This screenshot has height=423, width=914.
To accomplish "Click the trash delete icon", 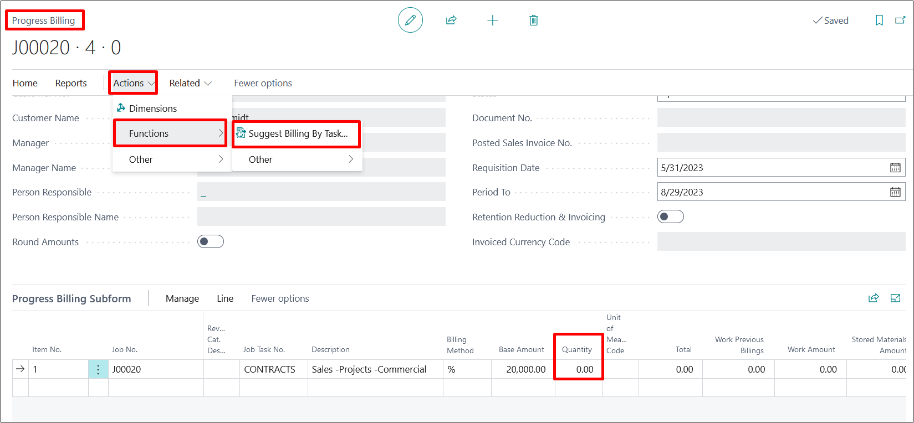I will coord(533,20).
